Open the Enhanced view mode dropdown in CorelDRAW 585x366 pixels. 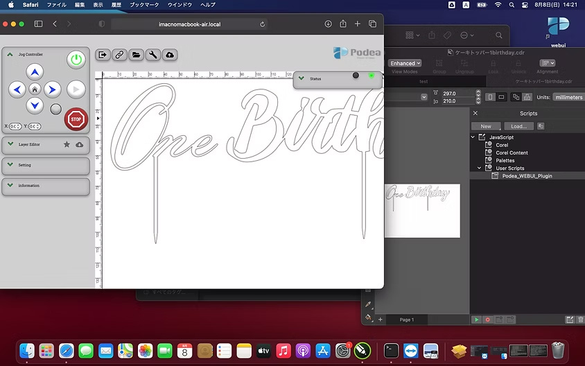(405, 63)
